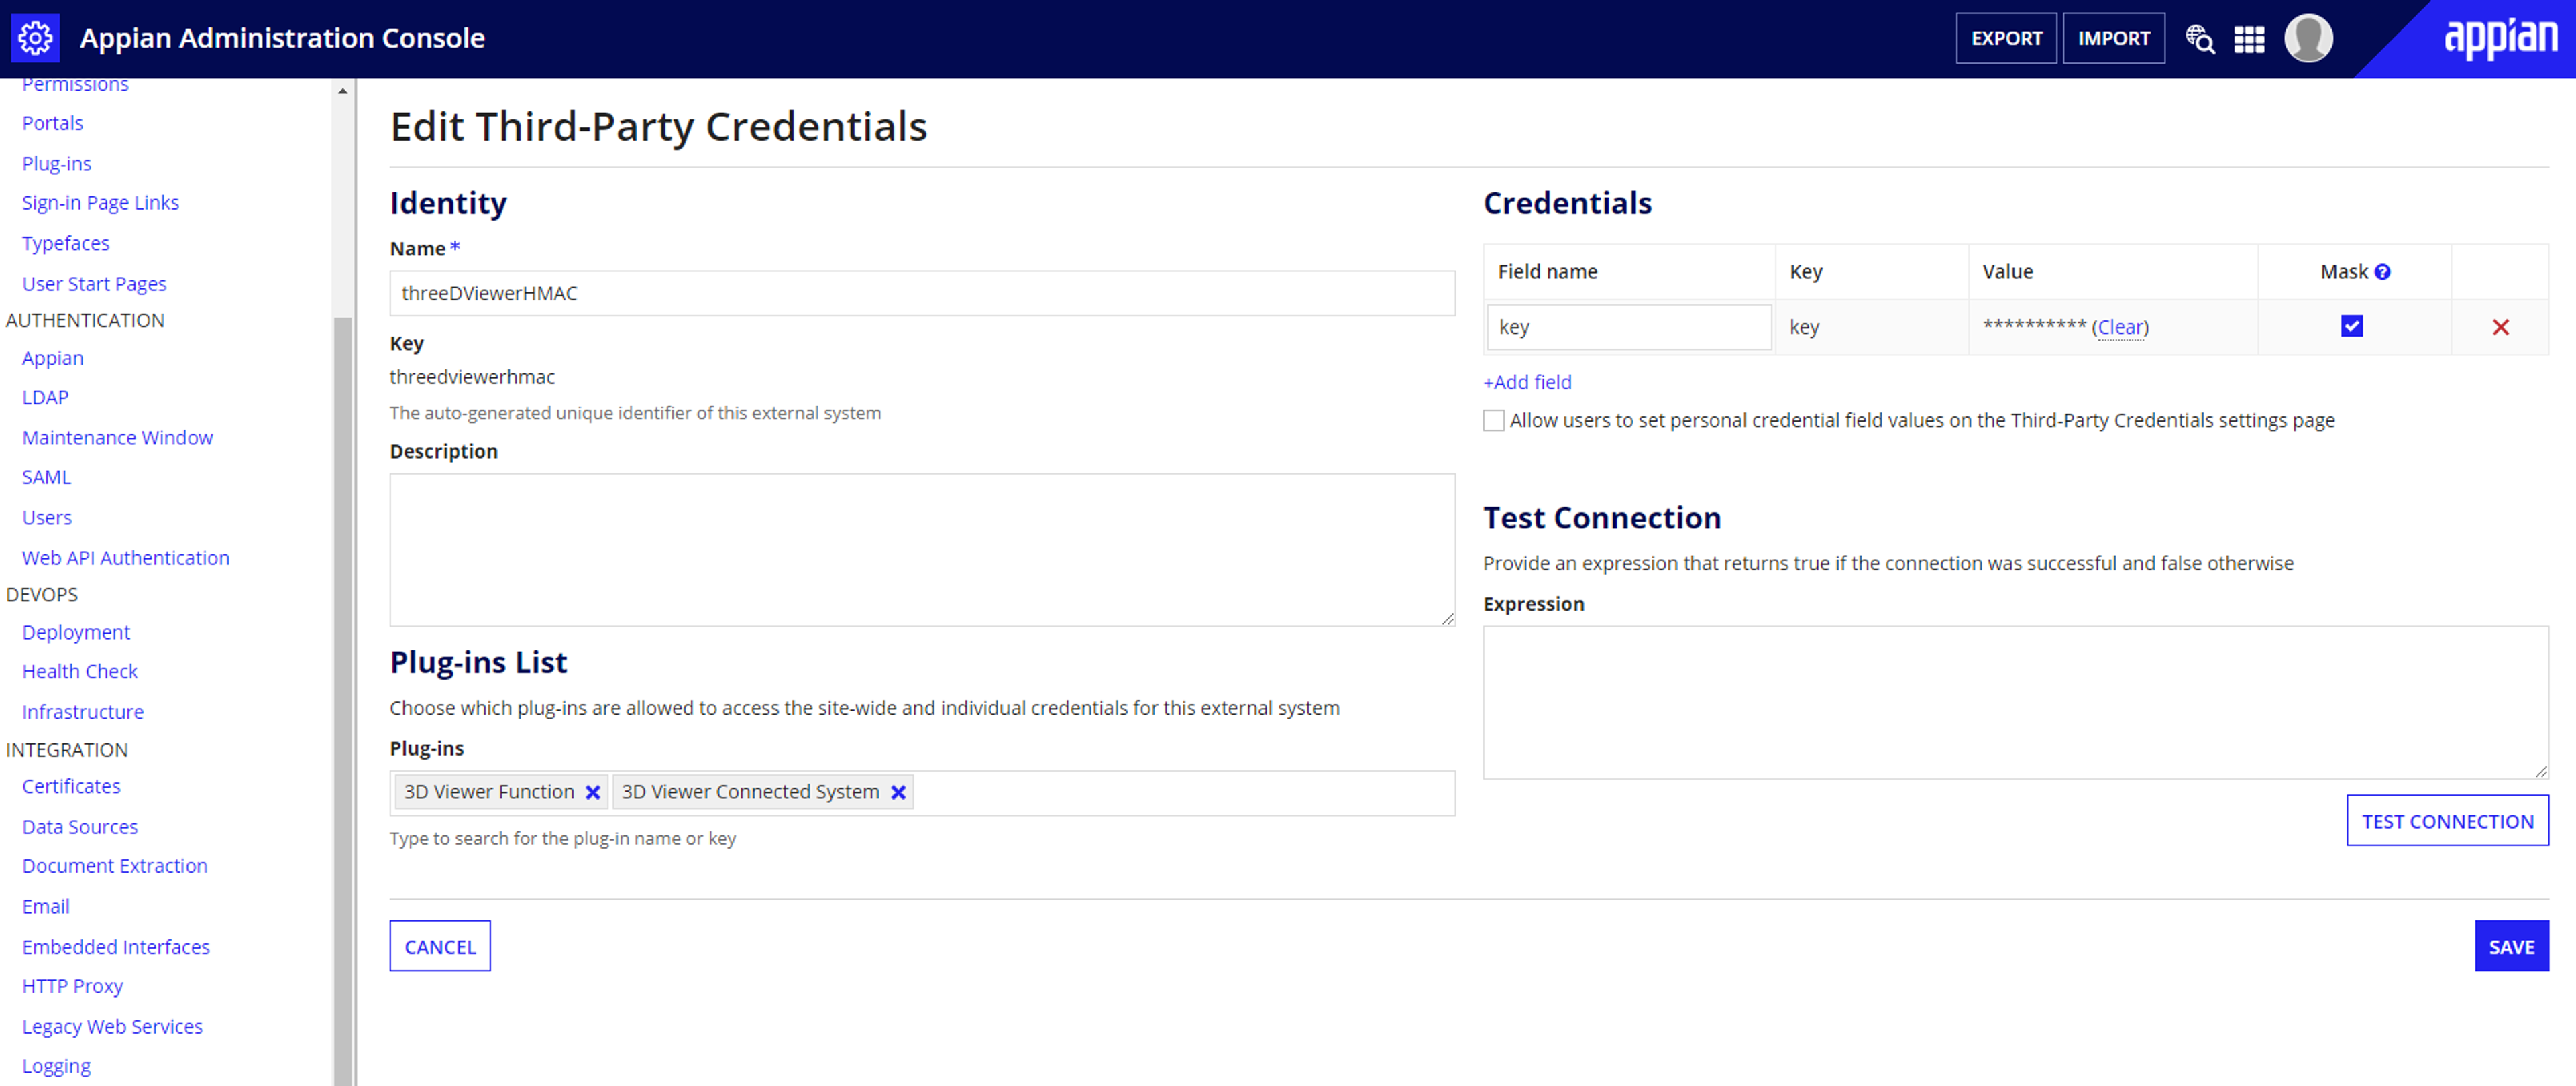
Task: Save the third-party credentials
Action: [2511, 946]
